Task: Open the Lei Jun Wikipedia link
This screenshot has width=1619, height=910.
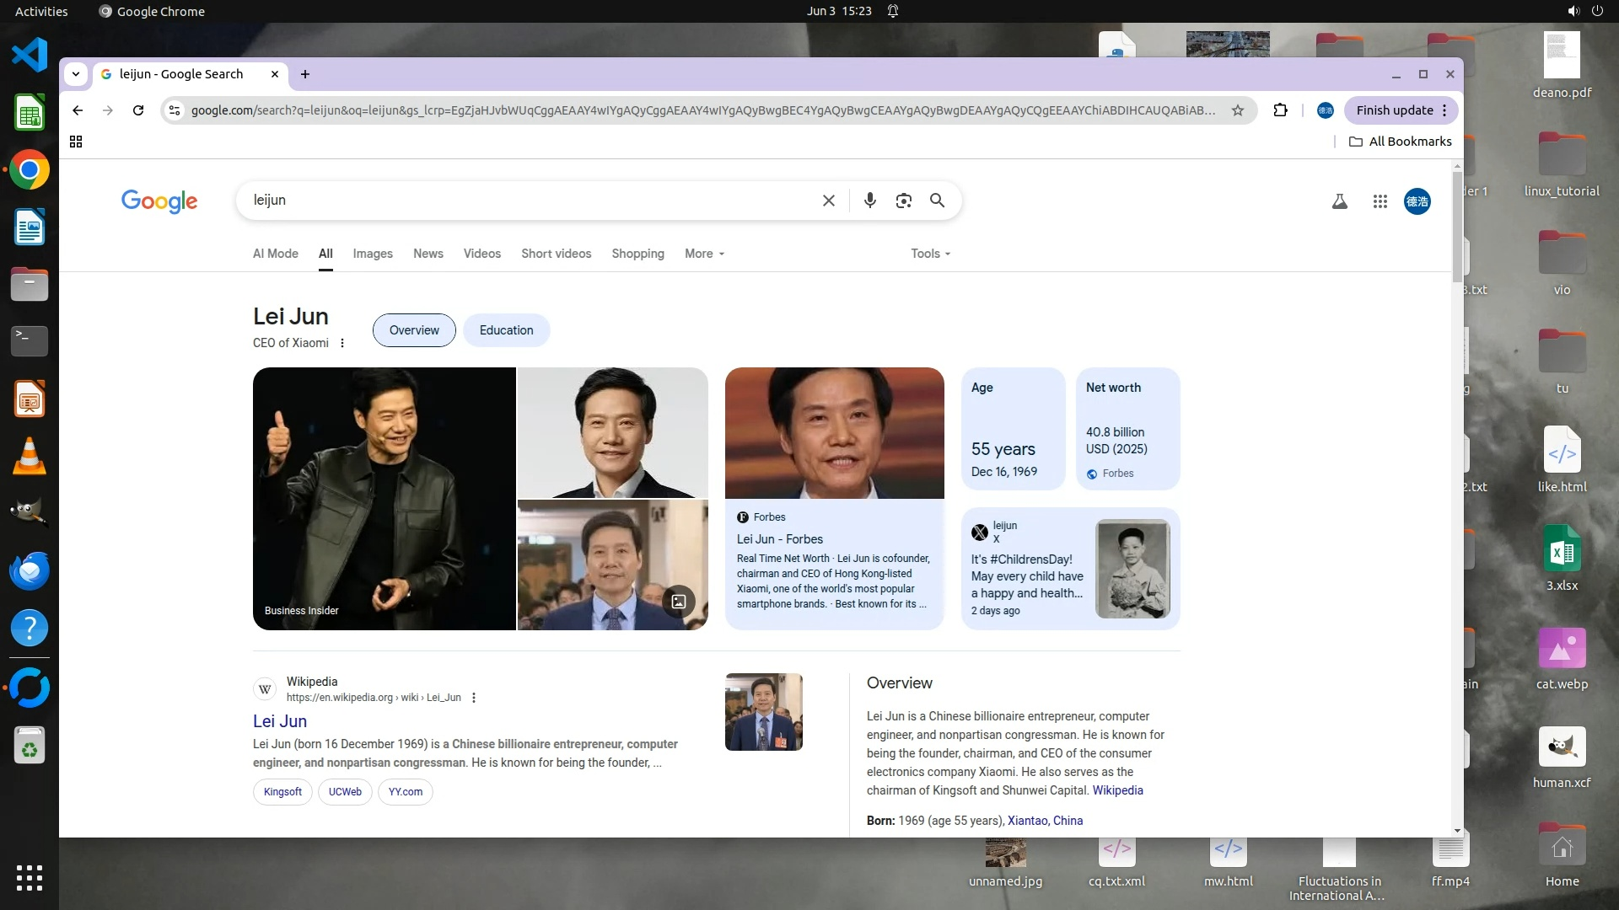Action: tap(280, 721)
